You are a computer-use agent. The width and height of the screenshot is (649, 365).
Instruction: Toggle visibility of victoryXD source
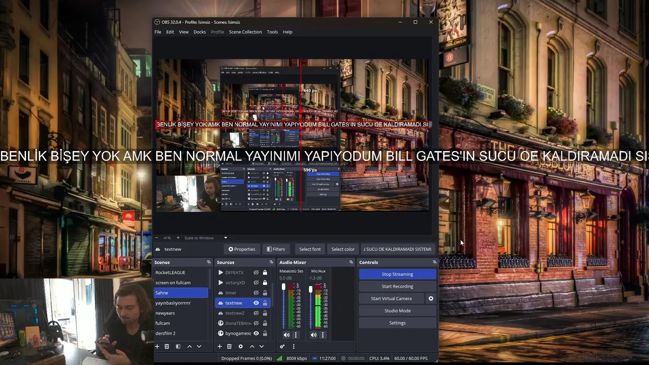[256, 282]
